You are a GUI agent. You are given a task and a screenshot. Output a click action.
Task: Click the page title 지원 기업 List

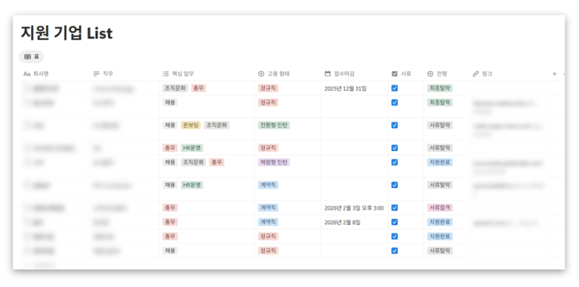[x=67, y=33]
